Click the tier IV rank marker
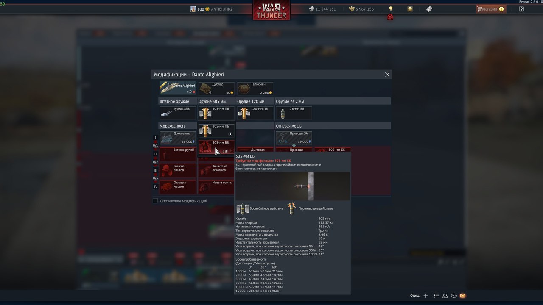 click(x=155, y=187)
